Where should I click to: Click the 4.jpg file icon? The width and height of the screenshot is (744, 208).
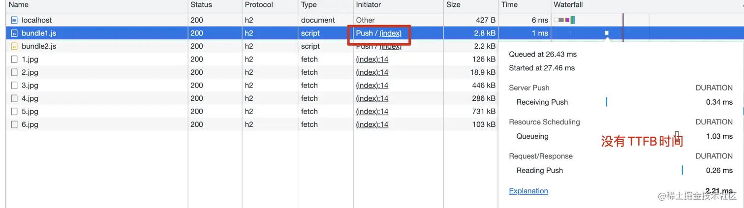click(14, 98)
